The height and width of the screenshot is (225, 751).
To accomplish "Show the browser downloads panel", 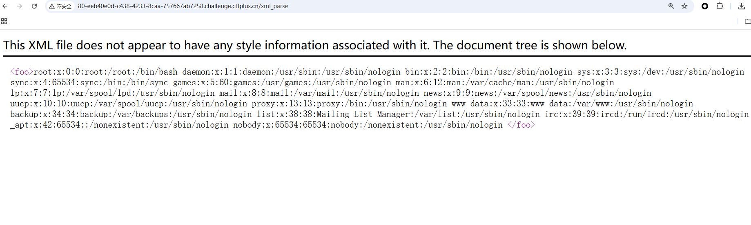I will click(x=742, y=6).
